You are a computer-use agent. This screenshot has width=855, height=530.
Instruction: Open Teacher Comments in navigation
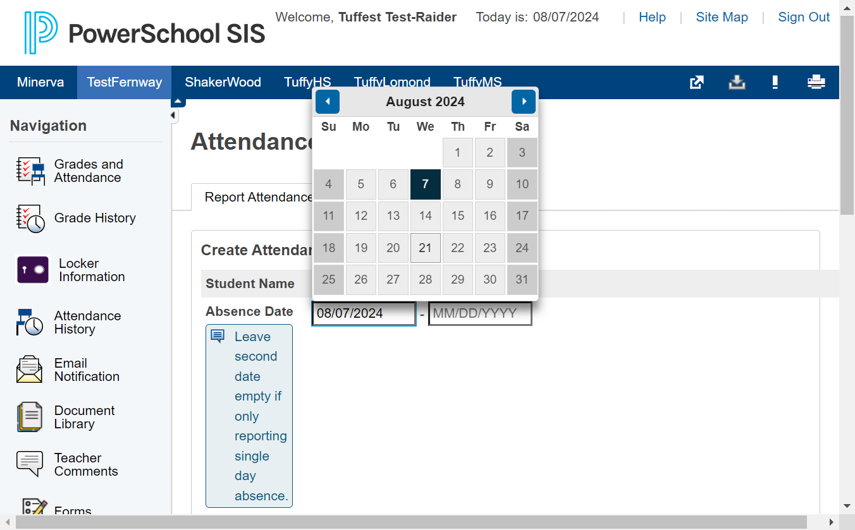pyautogui.click(x=67, y=464)
